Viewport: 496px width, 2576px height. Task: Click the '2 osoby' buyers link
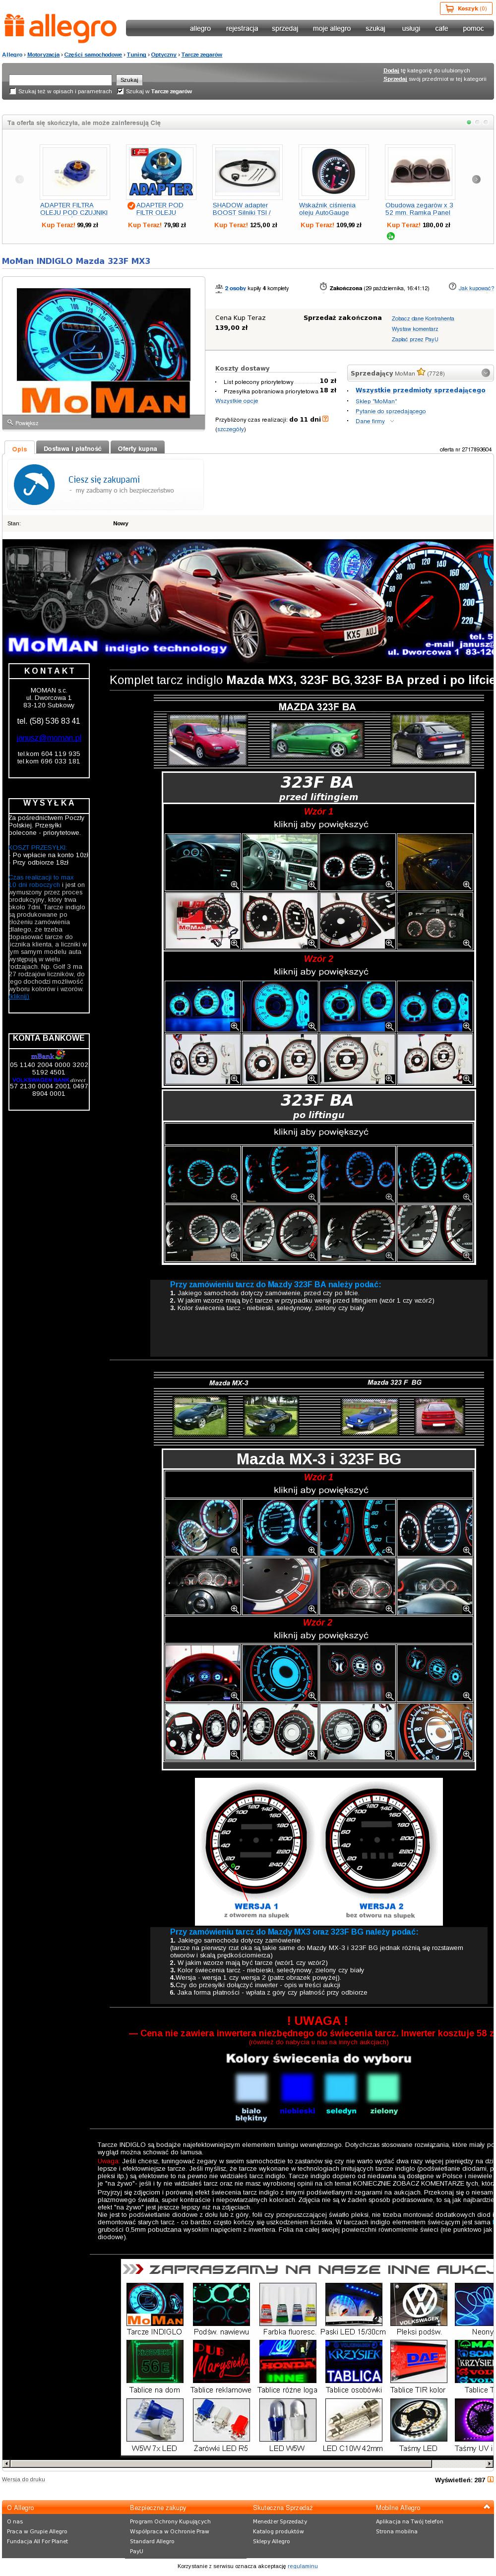click(235, 288)
